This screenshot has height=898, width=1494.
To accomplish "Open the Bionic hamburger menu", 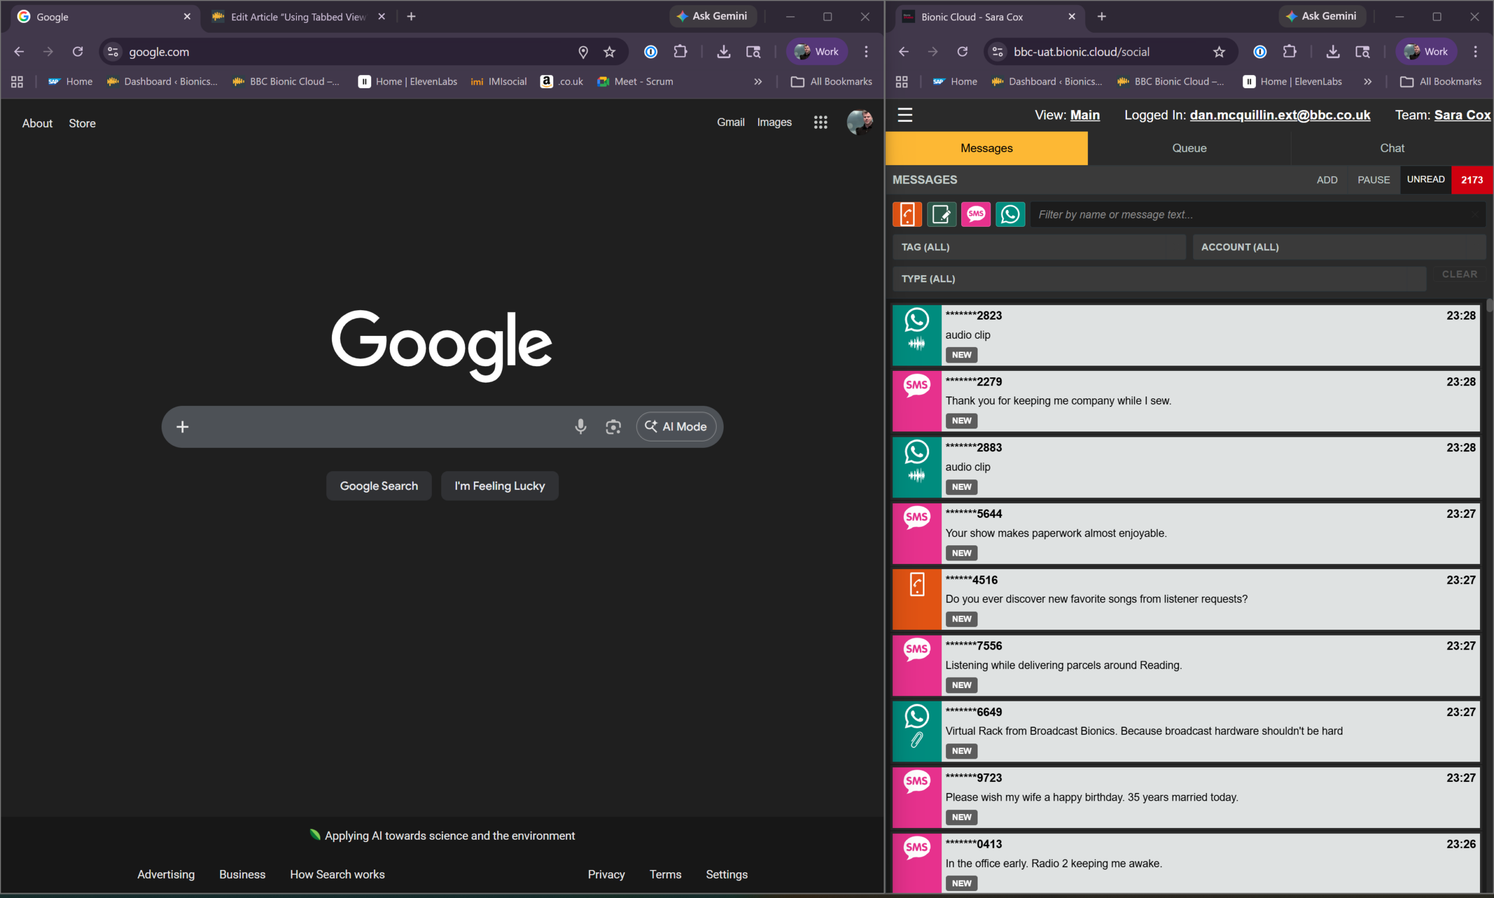I will tap(905, 115).
